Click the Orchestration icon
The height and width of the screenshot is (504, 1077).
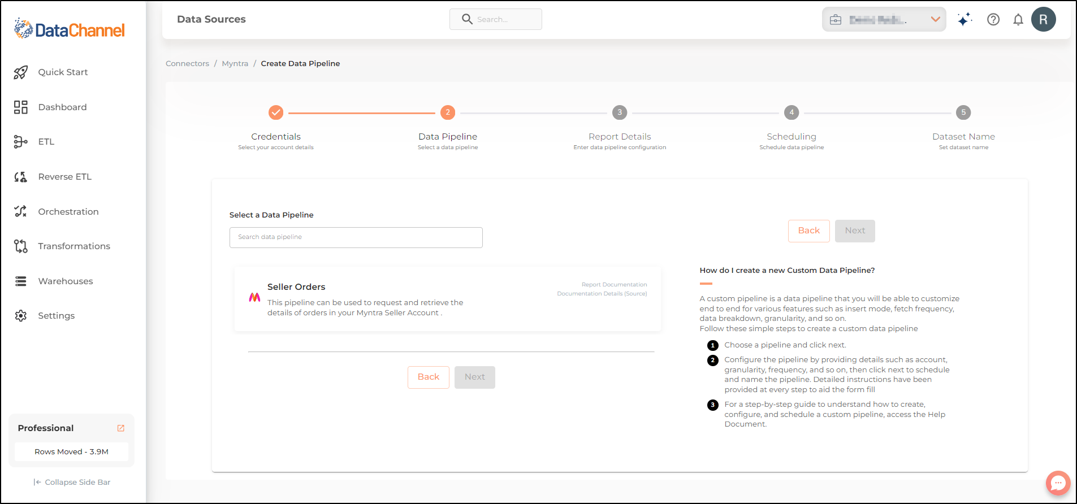coord(21,211)
